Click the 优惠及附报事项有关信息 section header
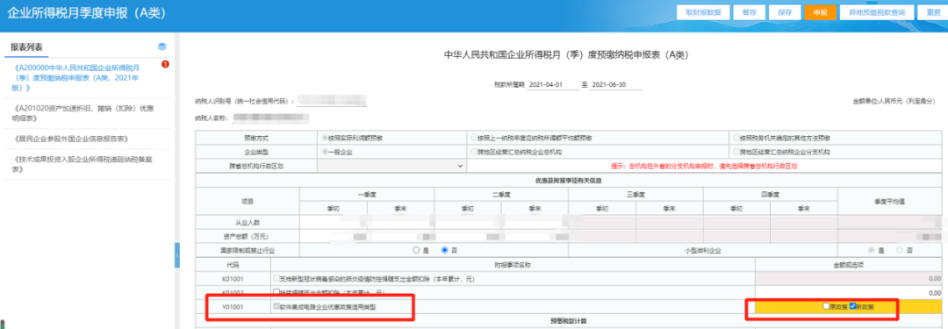 click(569, 180)
